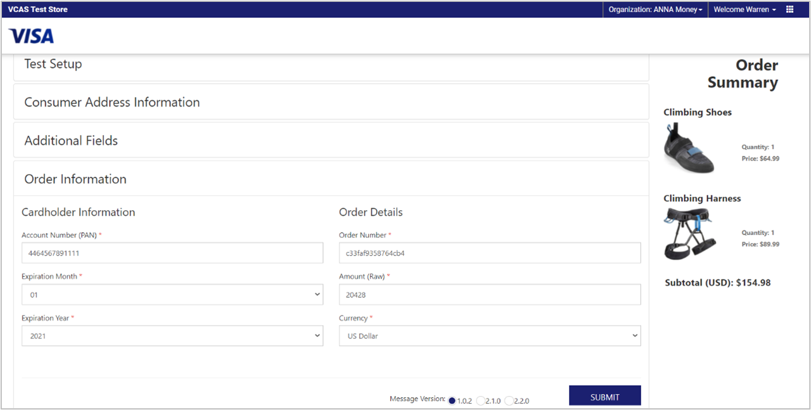Click the Subtotal (USD): $154.98 text
Image resolution: width=811 pixels, height=410 pixels.
(x=718, y=283)
